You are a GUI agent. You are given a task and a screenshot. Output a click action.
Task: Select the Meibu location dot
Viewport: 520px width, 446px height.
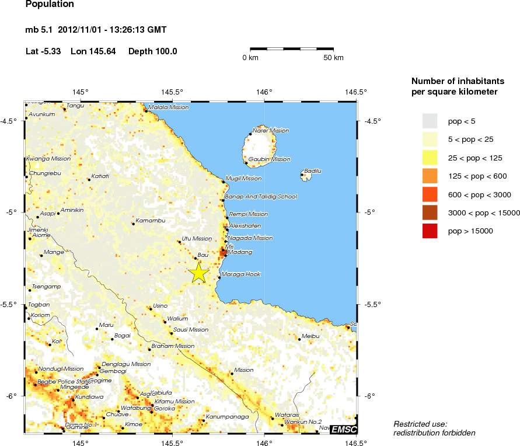pos(299,339)
